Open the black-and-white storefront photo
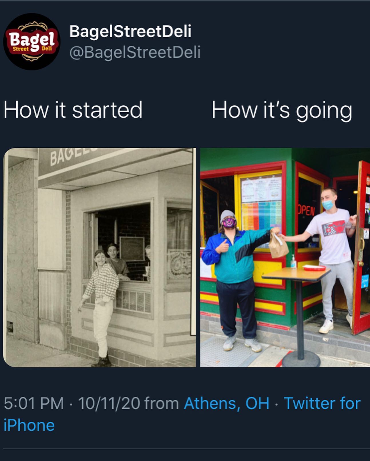The image size is (370, 461). pyautogui.click(x=100, y=257)
